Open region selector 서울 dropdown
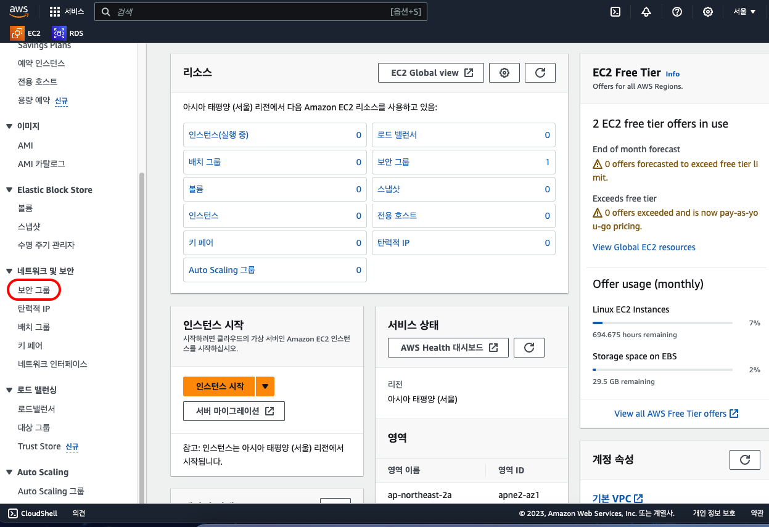This screenshot has height=527, width=769. [x=745, y=12]
